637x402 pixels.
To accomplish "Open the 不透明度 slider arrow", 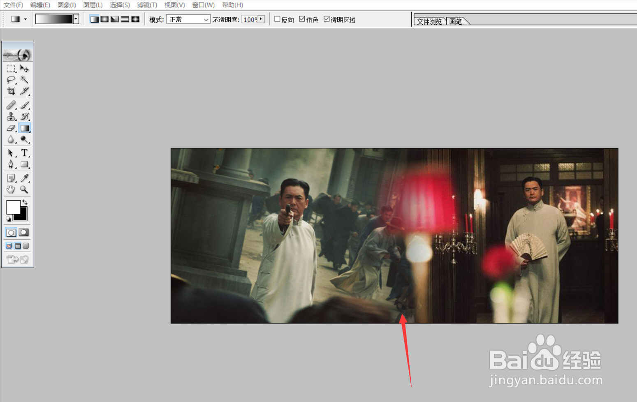I will coord(261,19).
